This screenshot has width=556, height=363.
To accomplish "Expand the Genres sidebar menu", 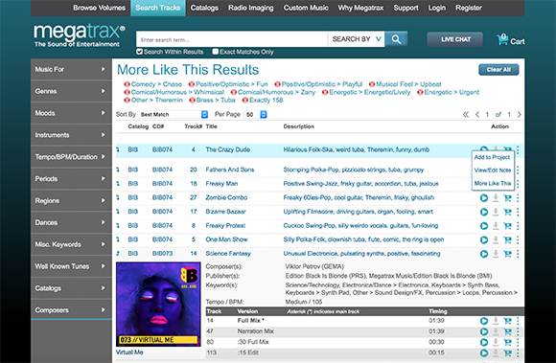I will 71,91.
